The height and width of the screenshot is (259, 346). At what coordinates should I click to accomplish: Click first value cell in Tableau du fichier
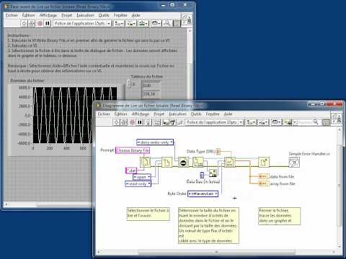pos(151,86)
